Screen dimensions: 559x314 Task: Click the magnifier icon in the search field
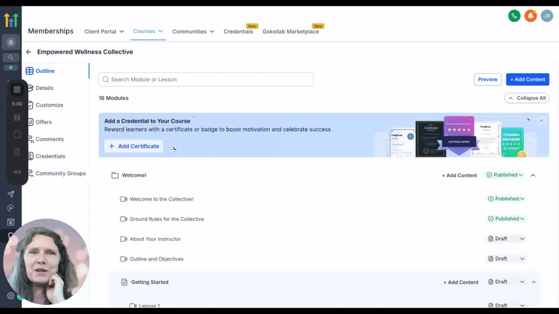tap(105, 80)
